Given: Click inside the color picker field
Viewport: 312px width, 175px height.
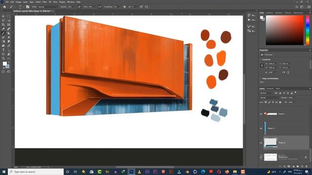Looking at the screenshot, I should 285,30.
